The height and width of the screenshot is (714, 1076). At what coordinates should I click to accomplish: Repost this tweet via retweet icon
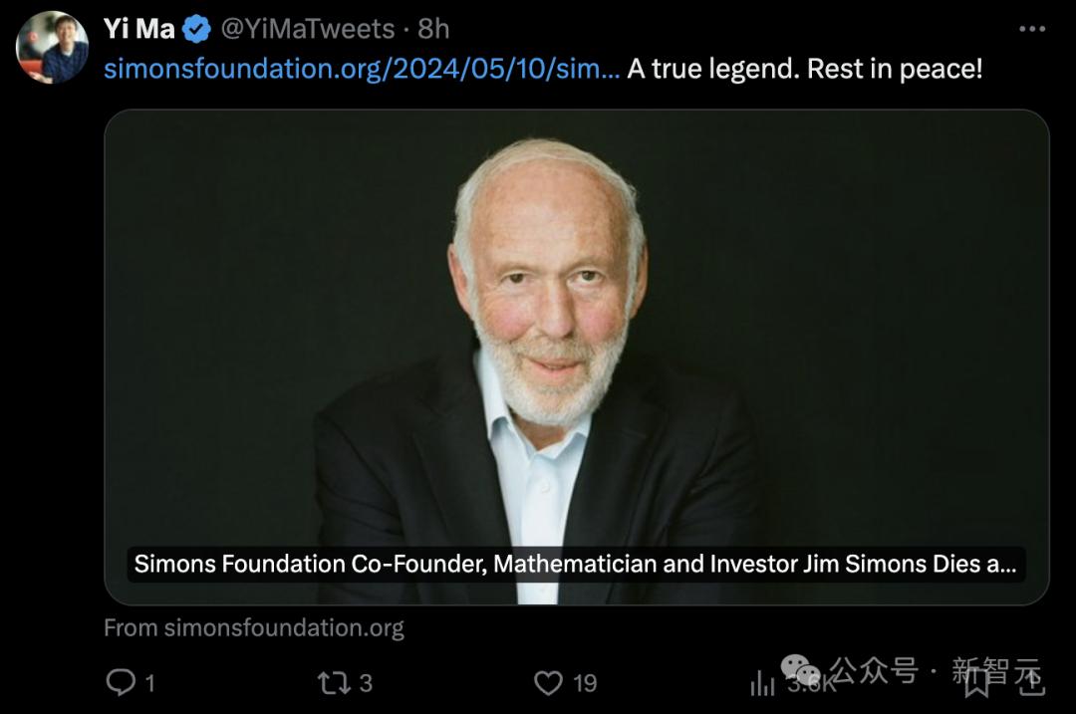pyautogui.click(x=332, y=682)
